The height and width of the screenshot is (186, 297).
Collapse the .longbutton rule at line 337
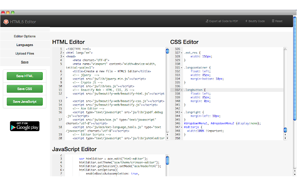pyautogui.click(x=181, y=89)
